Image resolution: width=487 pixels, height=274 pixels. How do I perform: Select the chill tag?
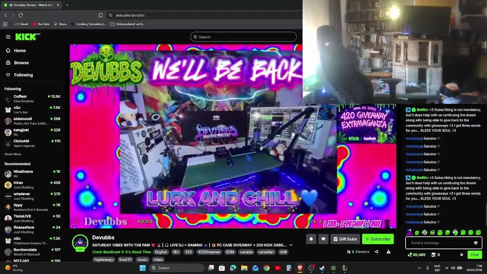coord(283,252)
